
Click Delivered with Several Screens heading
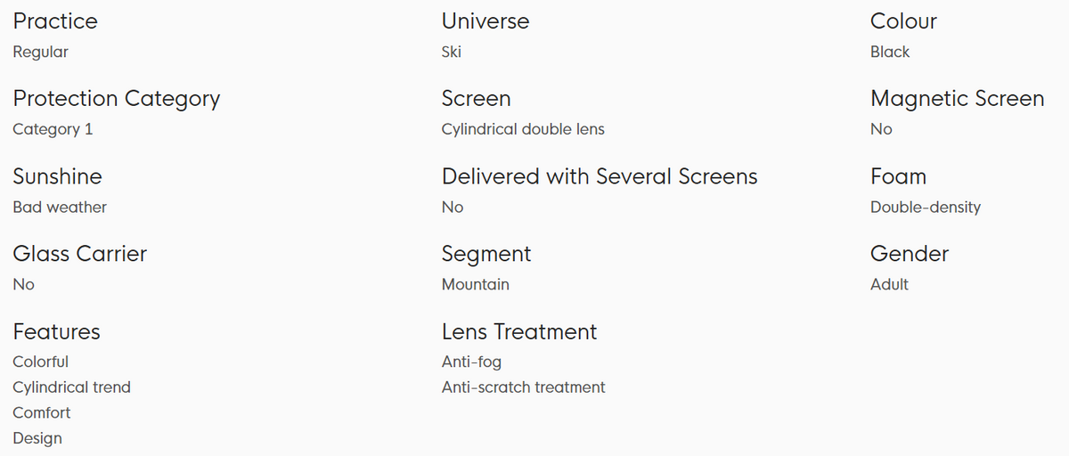click(x=599, y=176)
